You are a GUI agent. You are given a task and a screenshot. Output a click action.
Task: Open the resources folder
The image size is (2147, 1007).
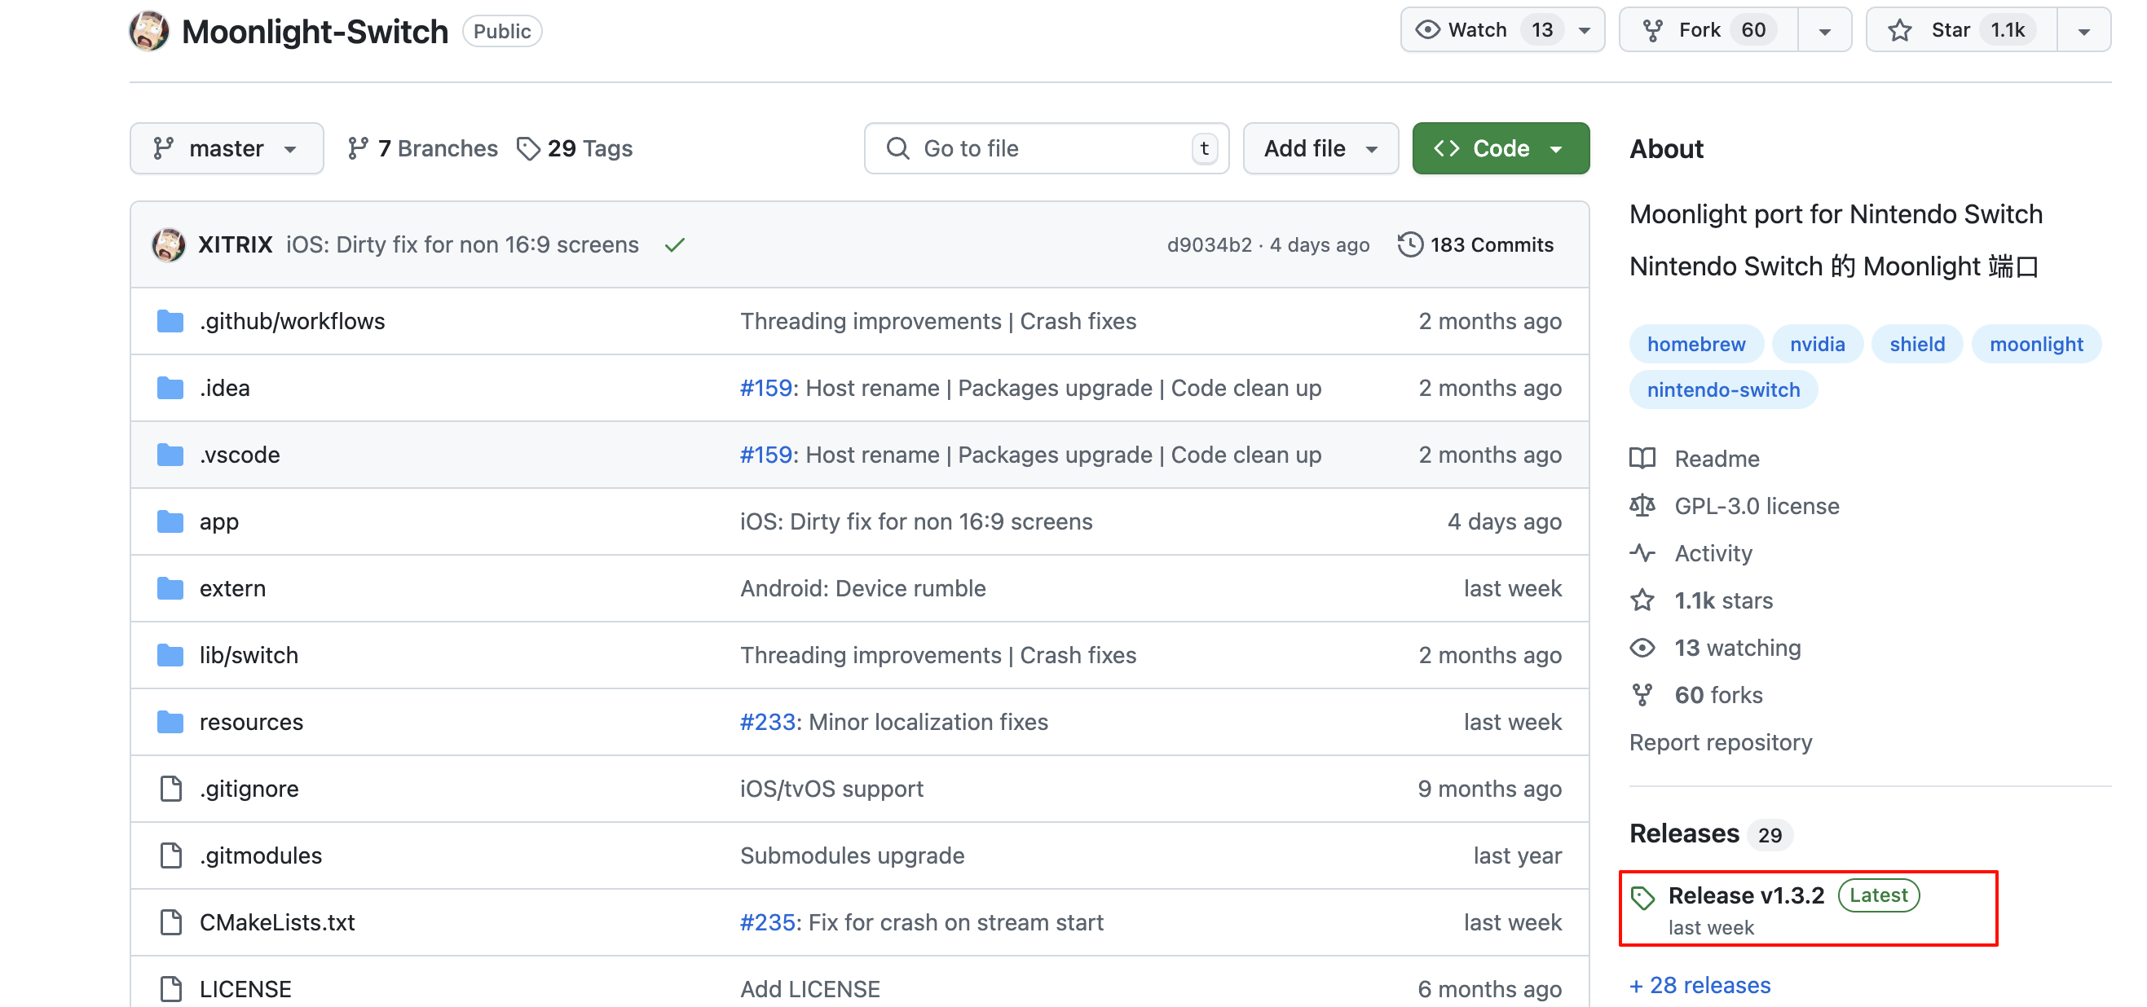[x=251, y=721]
